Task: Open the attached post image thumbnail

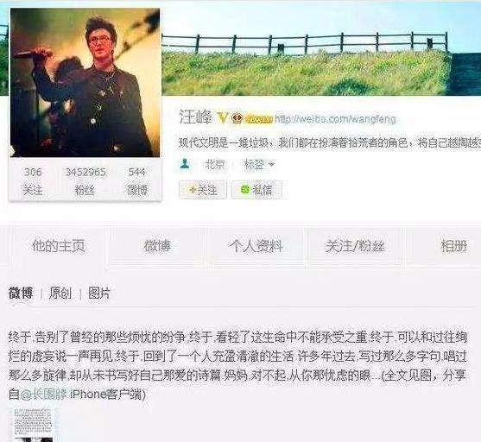Action: pyautogui.click(x=34, y=425)
